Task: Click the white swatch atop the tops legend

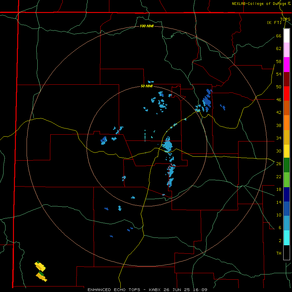Action: [286, 36]
